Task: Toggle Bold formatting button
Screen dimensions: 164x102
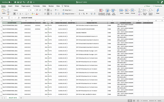Action: point(14,14)
